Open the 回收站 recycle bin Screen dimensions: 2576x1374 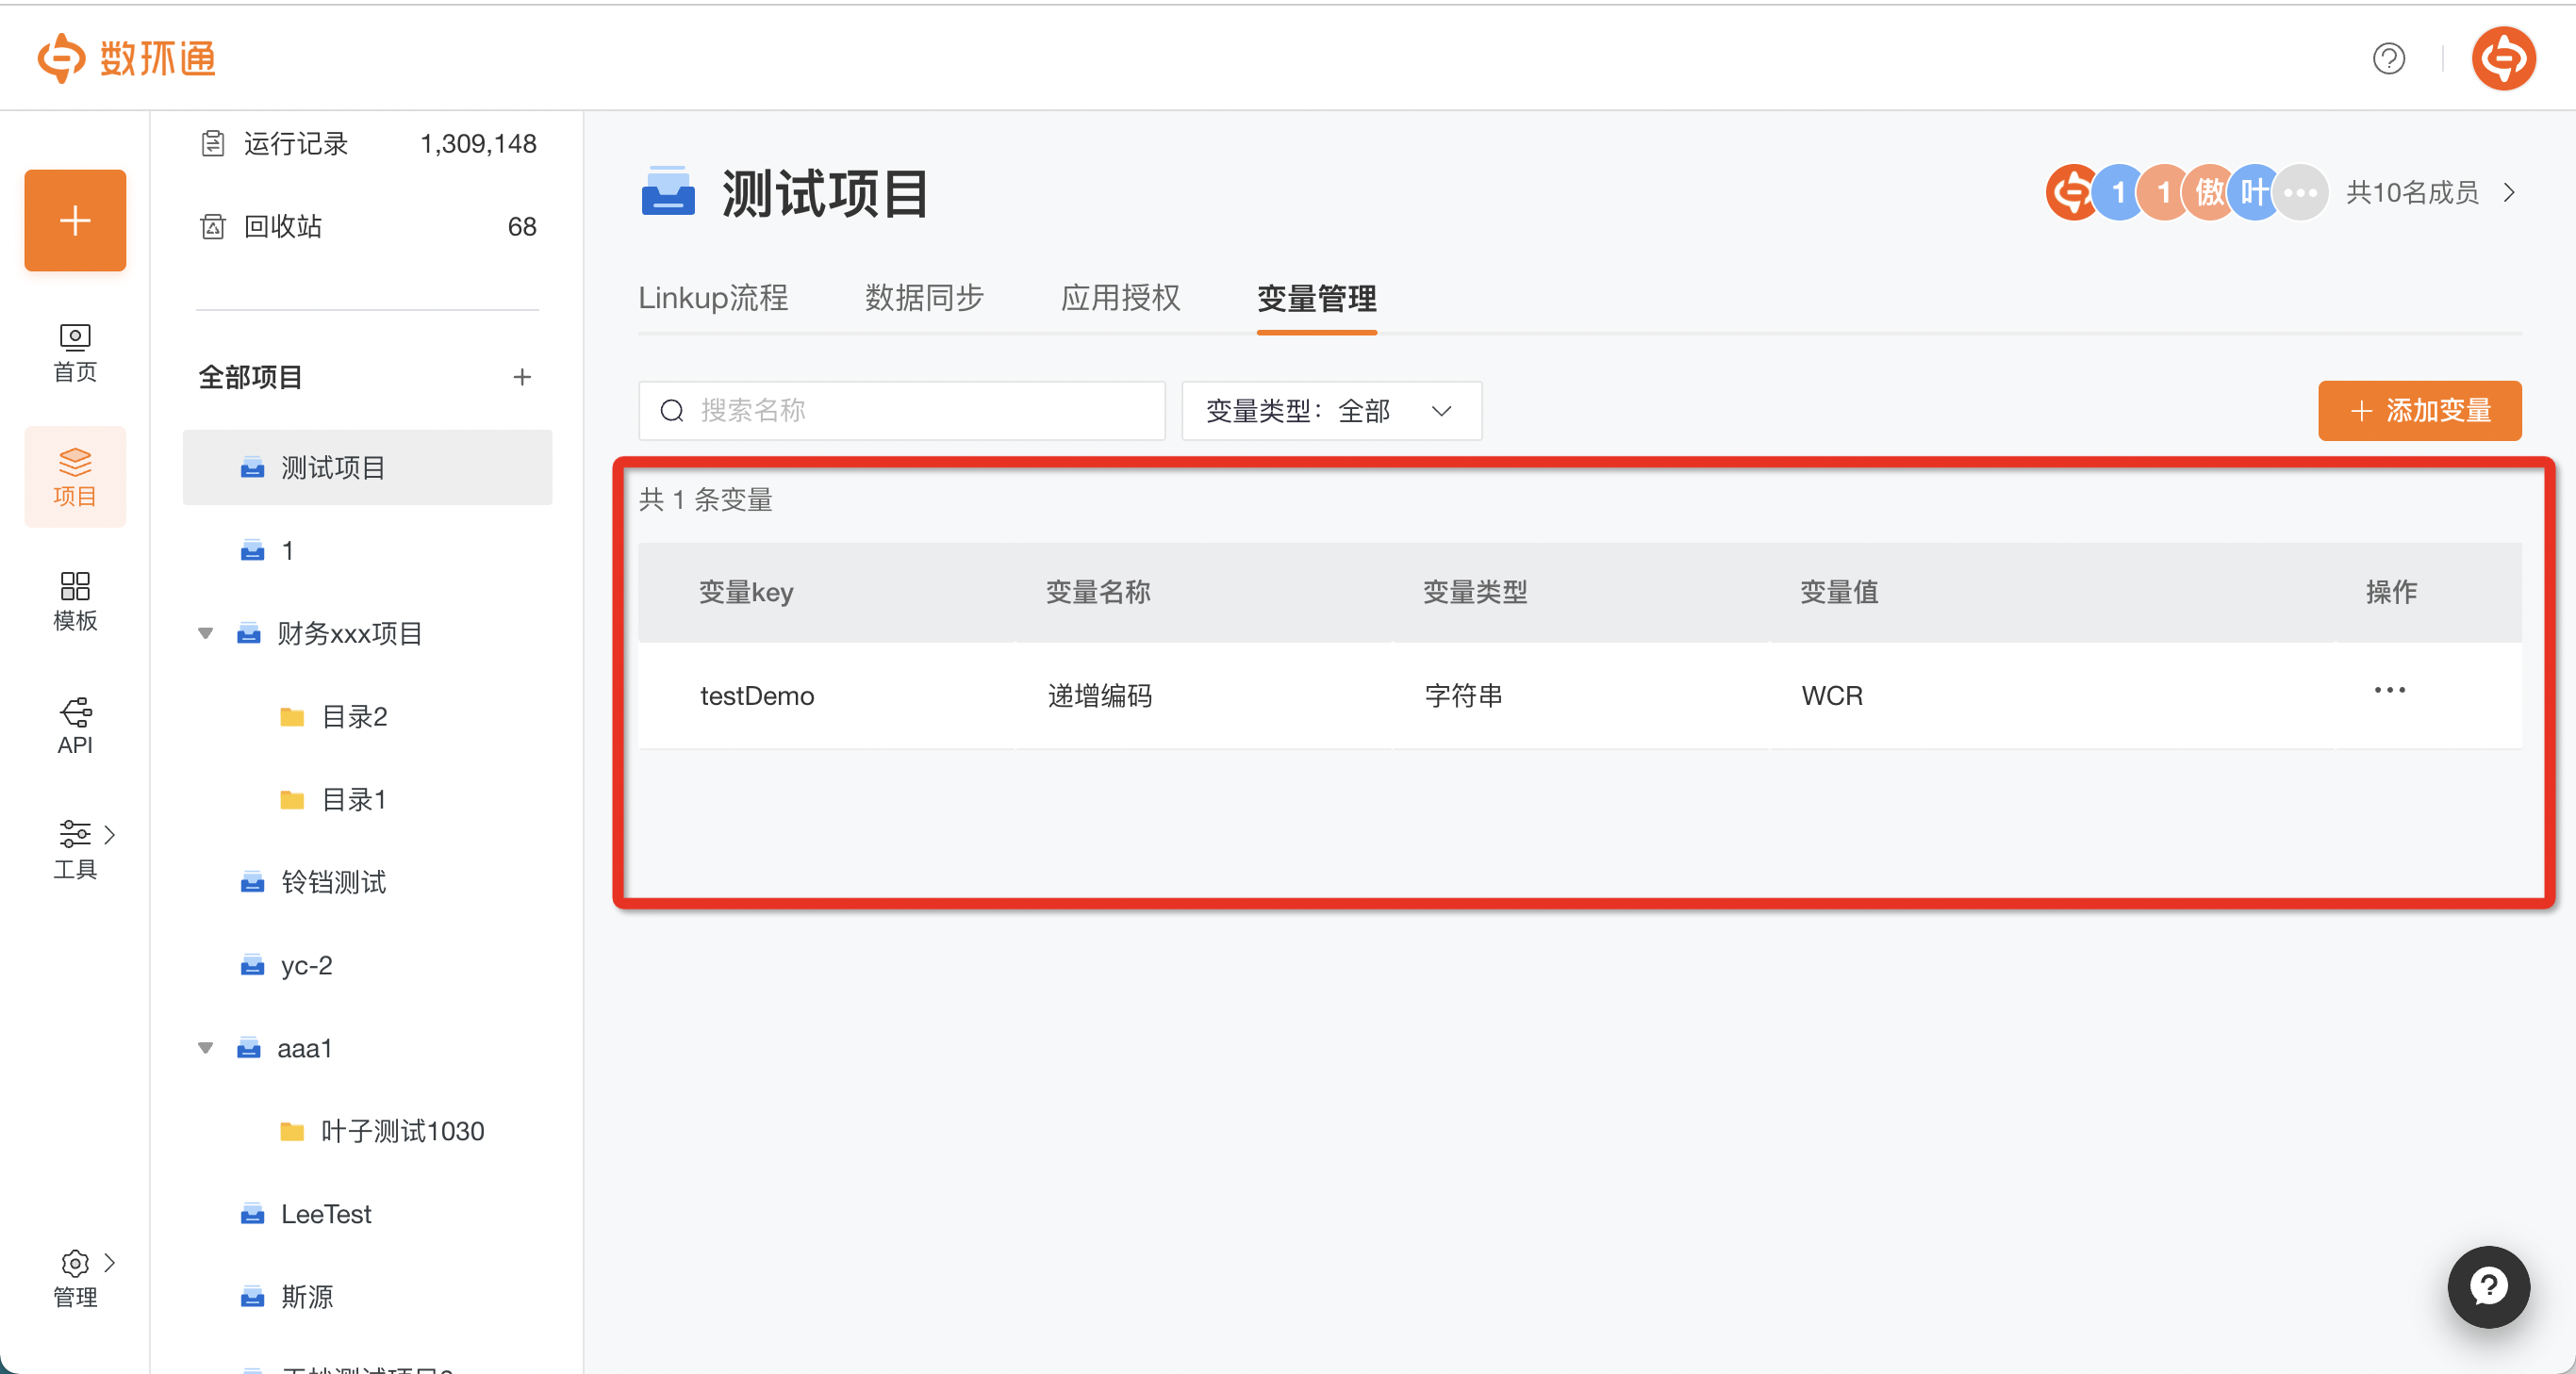283,226
